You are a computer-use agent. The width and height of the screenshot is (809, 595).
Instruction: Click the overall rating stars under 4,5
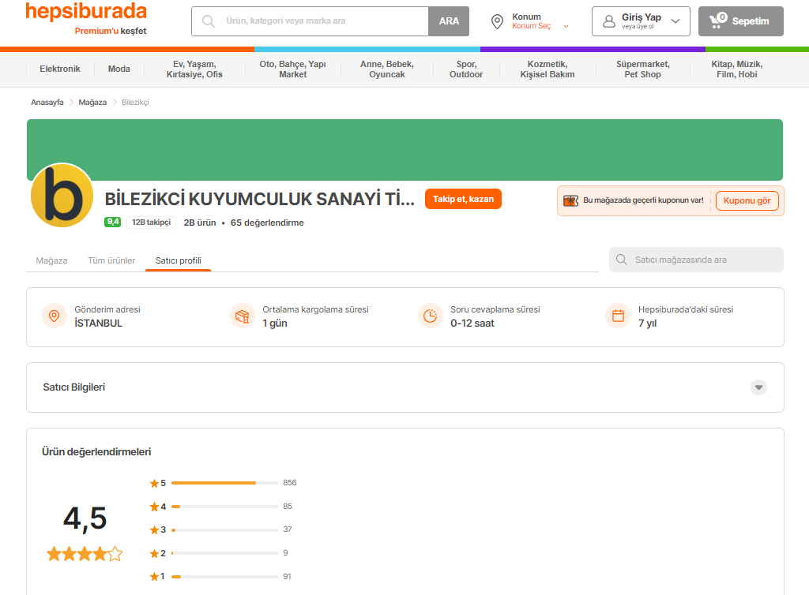85,554
